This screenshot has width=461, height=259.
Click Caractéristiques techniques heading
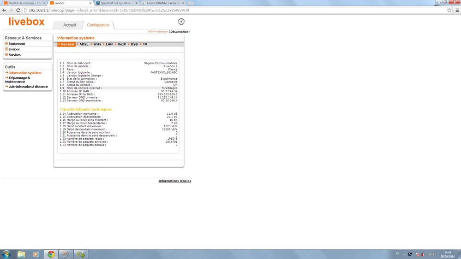[x=86, y=109]
